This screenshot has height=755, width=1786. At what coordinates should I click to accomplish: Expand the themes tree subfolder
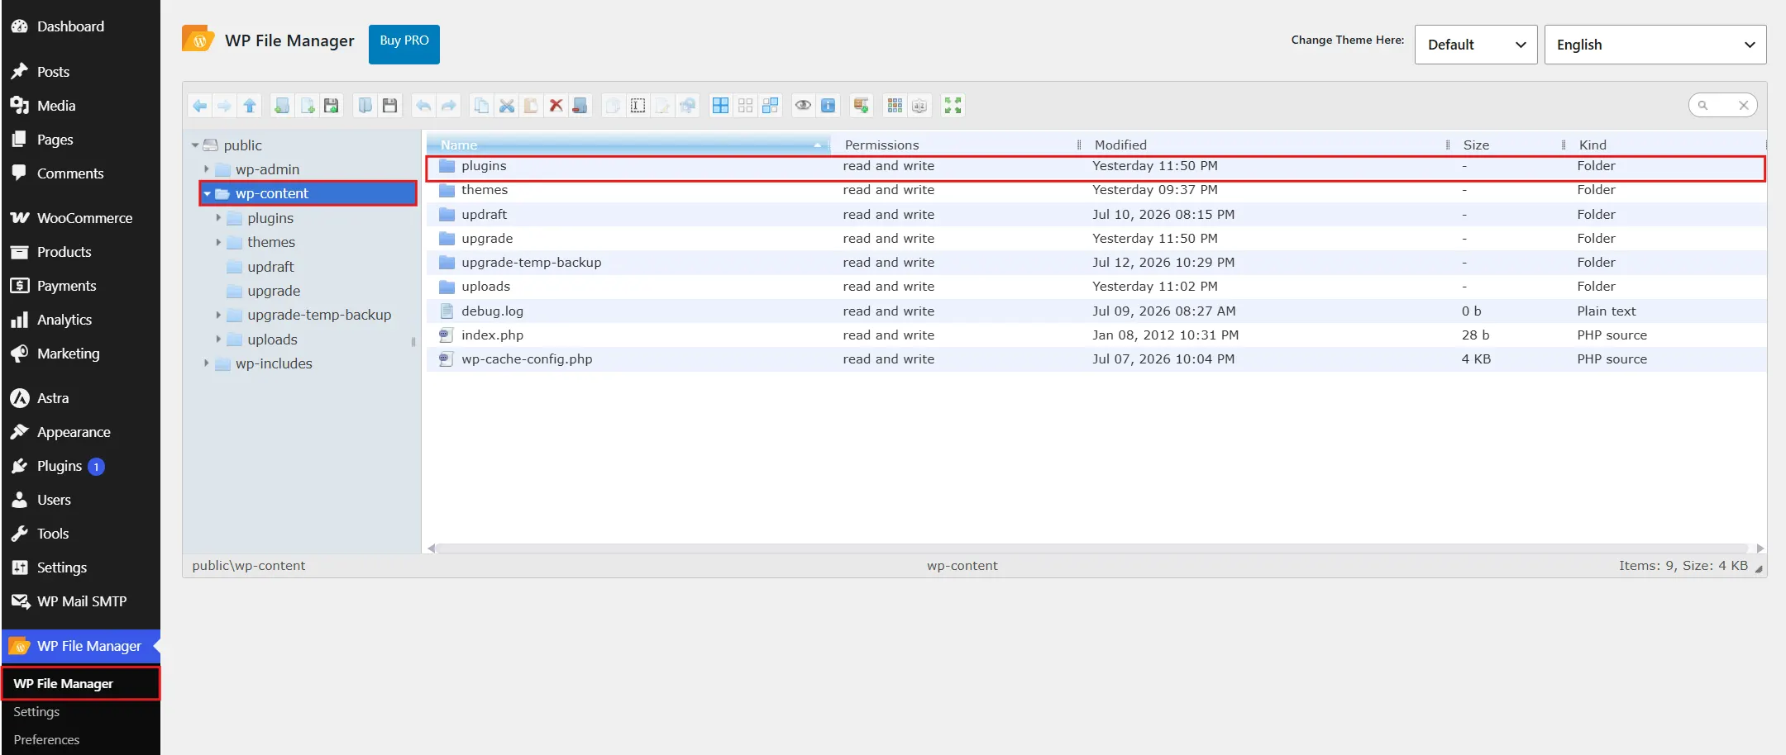(x=218, y=242)
